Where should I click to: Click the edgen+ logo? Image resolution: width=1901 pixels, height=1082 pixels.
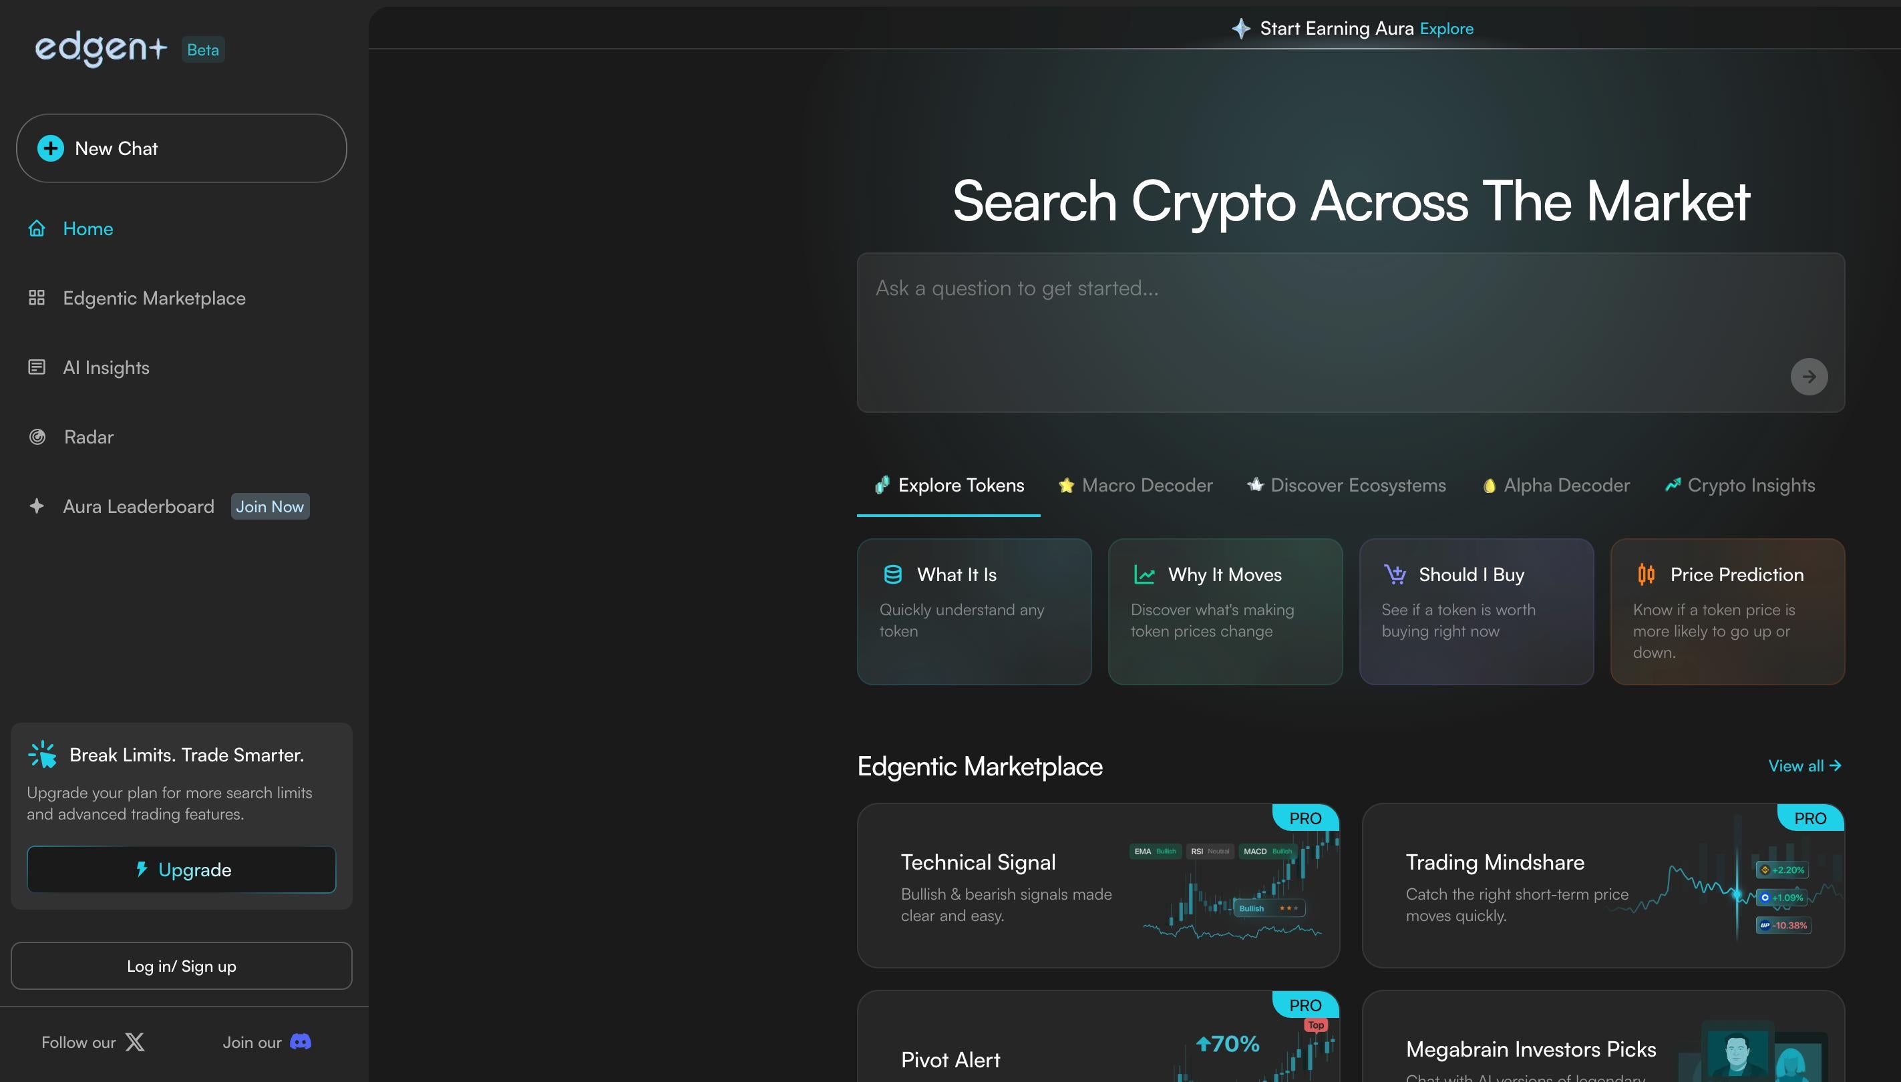tap(101, 49)
